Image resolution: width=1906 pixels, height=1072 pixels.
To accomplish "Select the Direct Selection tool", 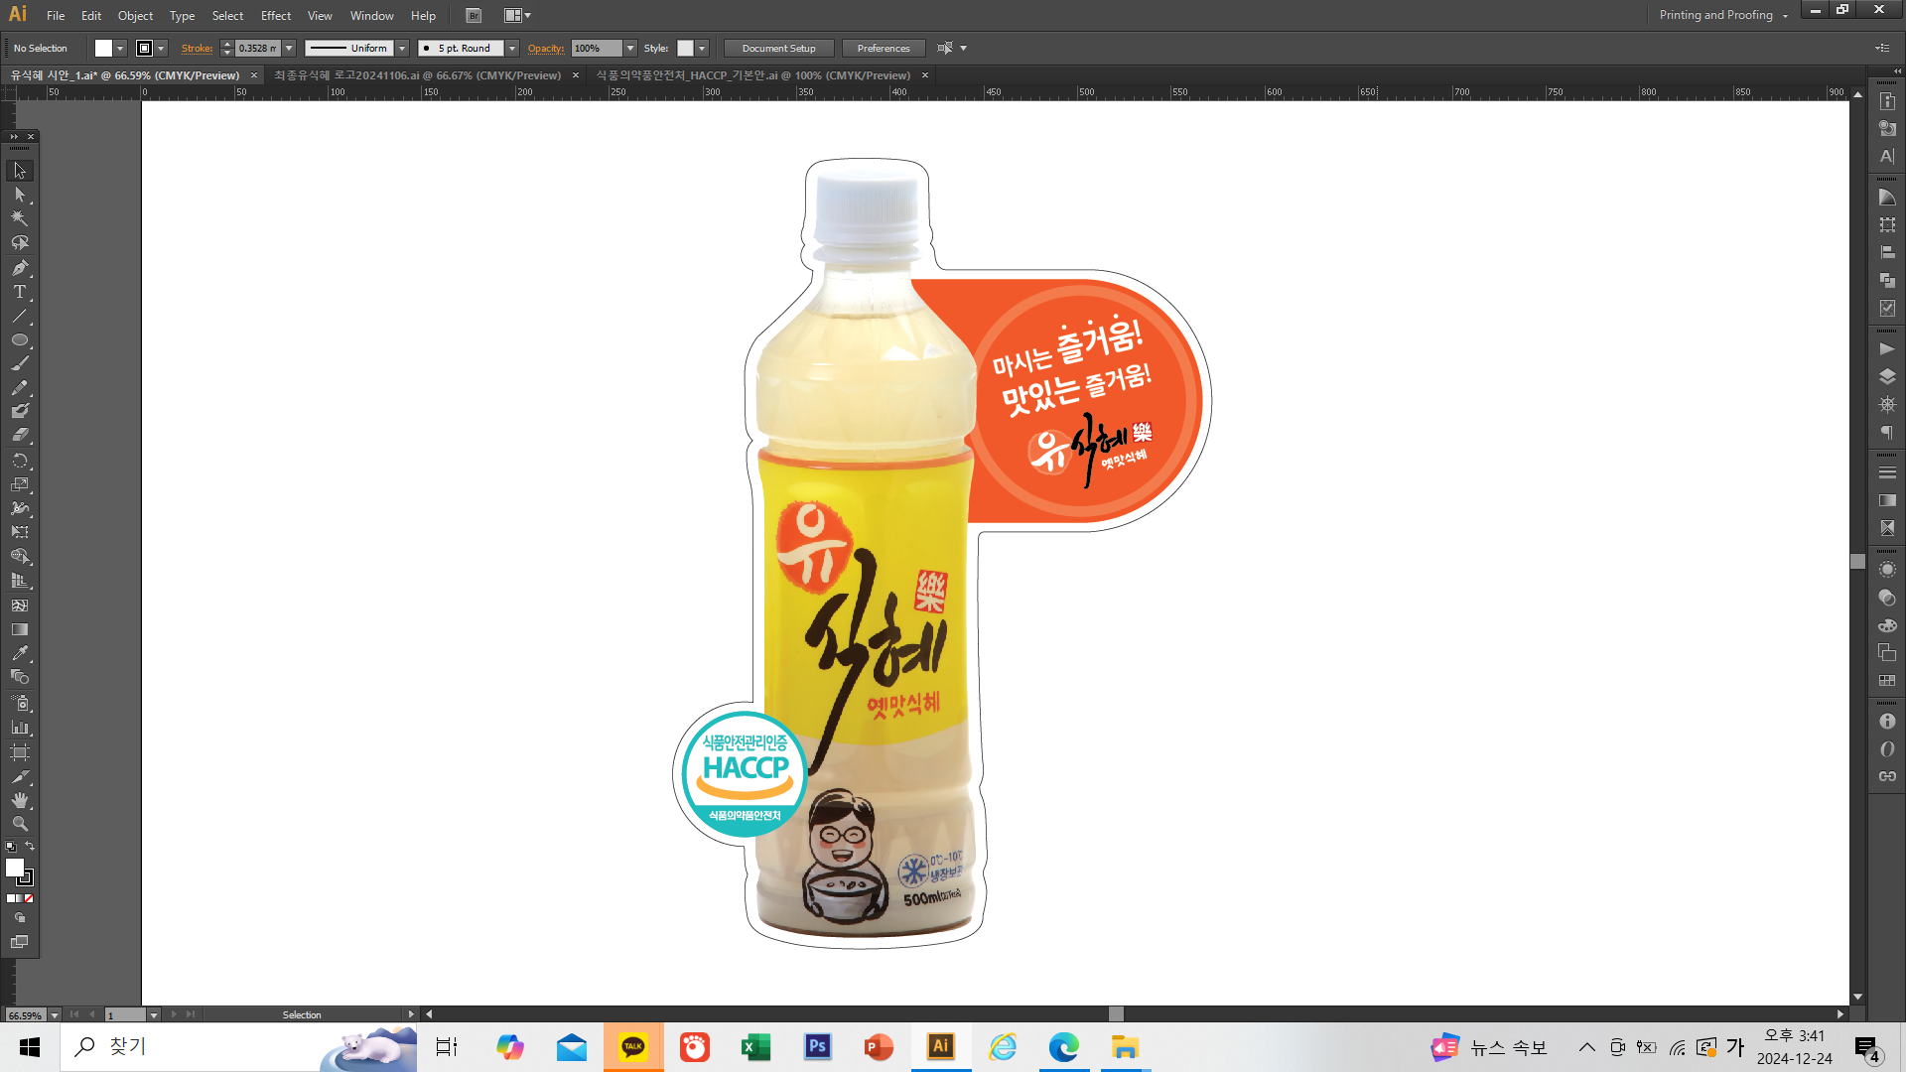I will tap(20, 195).
